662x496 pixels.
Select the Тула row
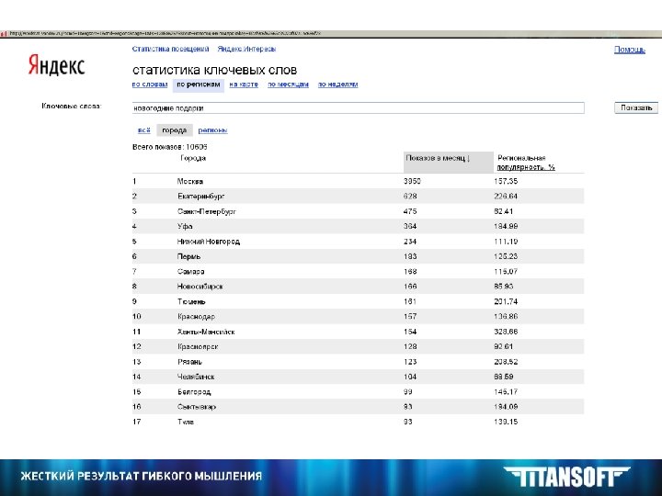coord(358,422)
